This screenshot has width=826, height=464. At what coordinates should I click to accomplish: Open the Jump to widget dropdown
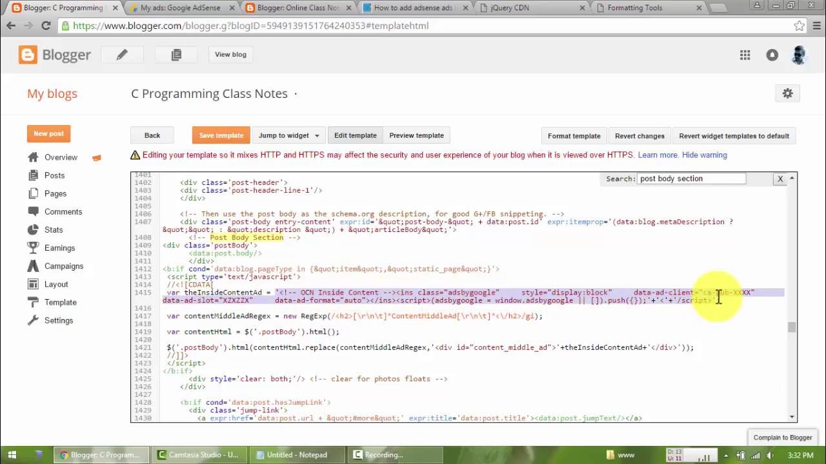click(288, 135)
